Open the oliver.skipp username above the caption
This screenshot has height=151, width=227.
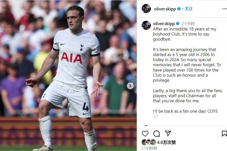(164, 24)
